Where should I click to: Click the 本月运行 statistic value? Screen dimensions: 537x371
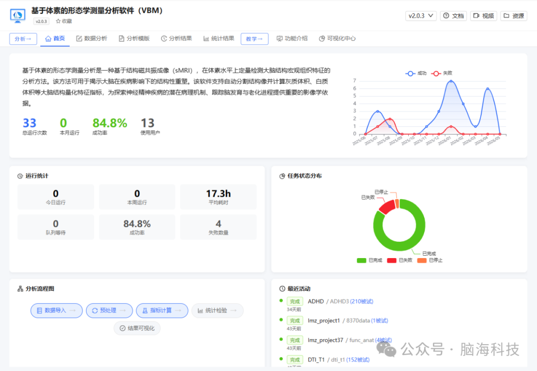(x=63, y=123)
